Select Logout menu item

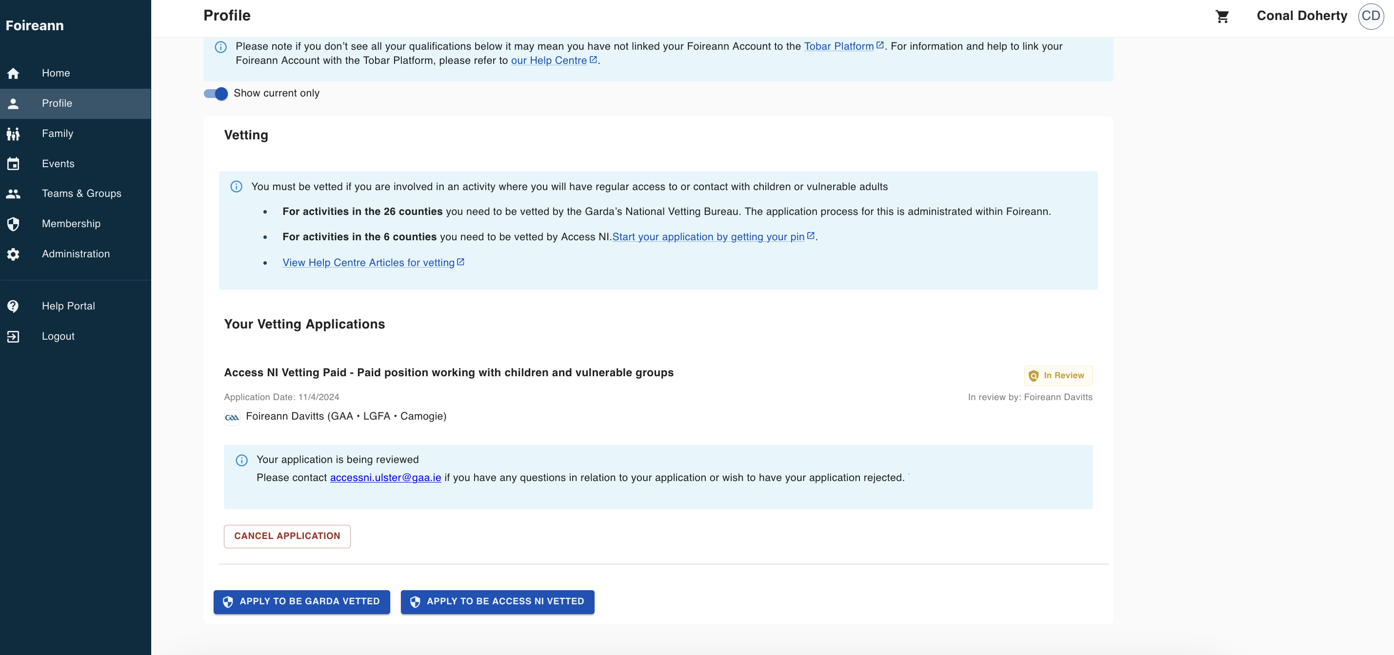76,336
